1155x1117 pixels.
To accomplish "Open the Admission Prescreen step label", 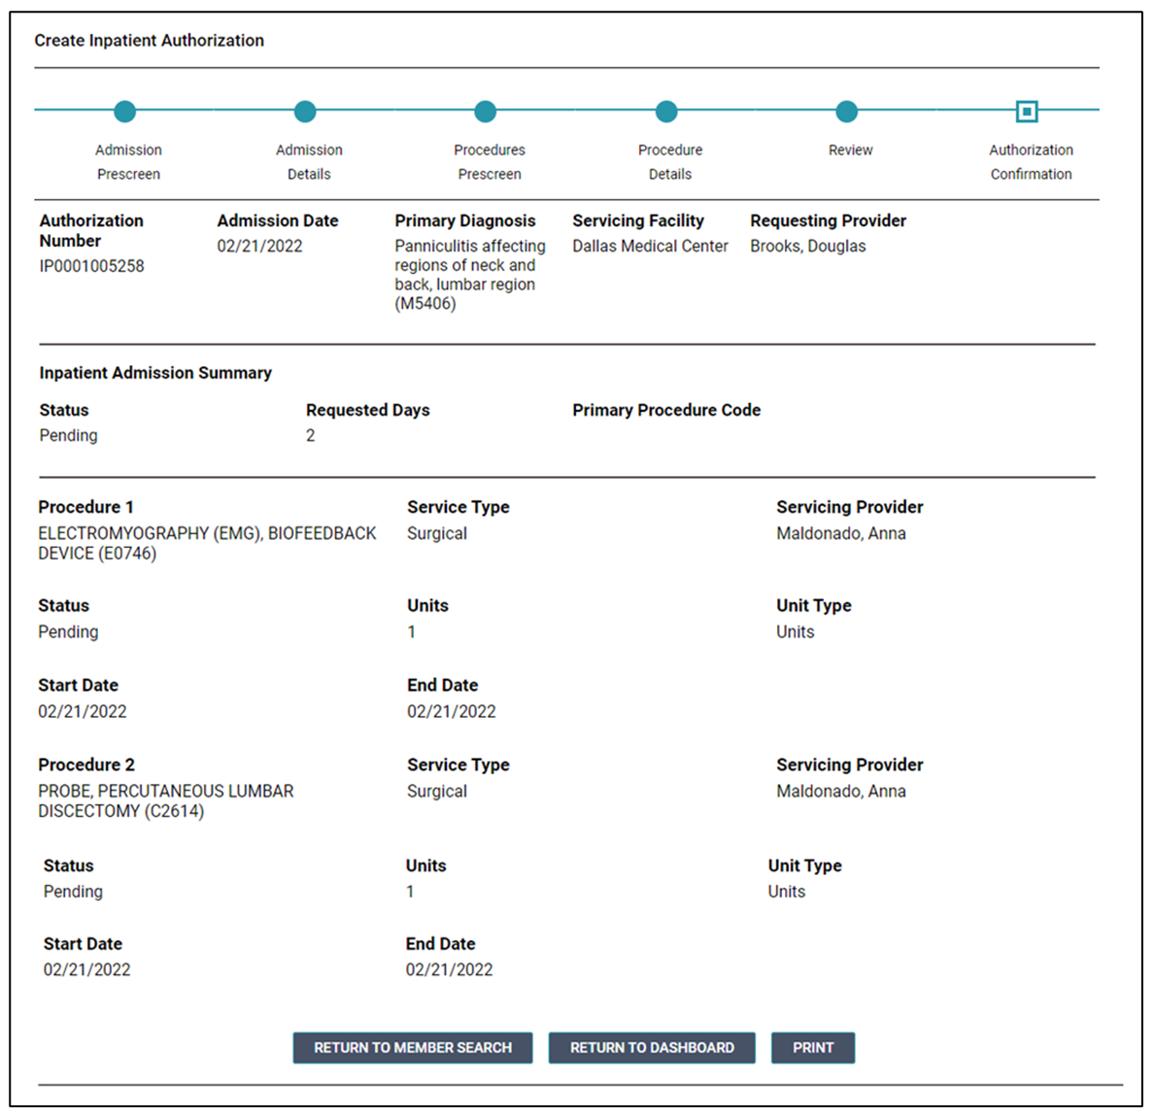I will pyautogui.click(x=128, y=162).
